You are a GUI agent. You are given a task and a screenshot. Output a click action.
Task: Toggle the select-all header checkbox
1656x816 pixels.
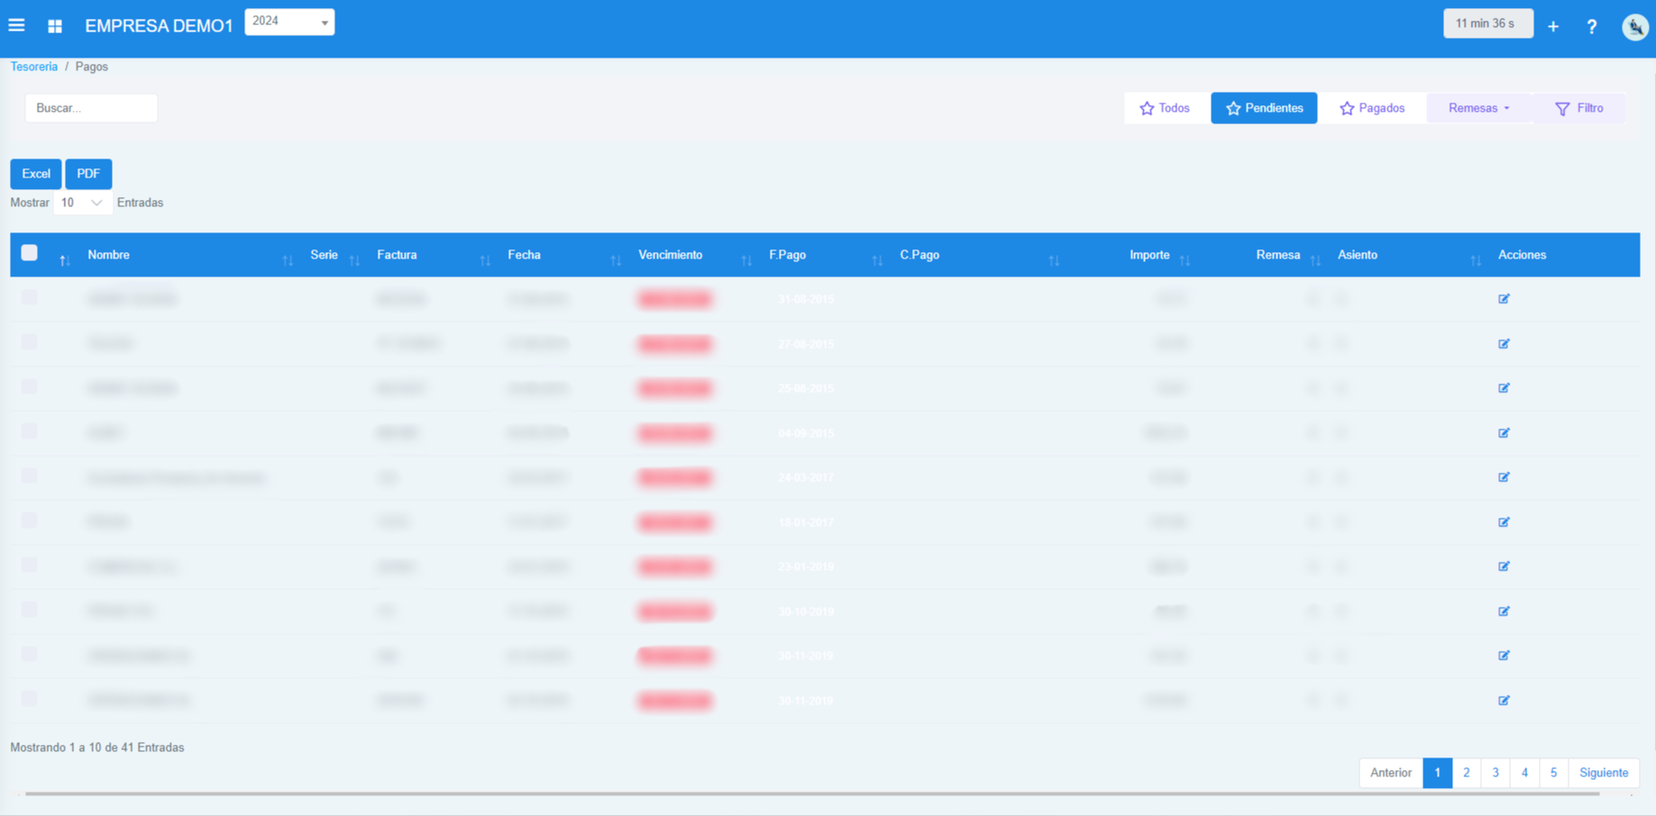coord(30,253)
